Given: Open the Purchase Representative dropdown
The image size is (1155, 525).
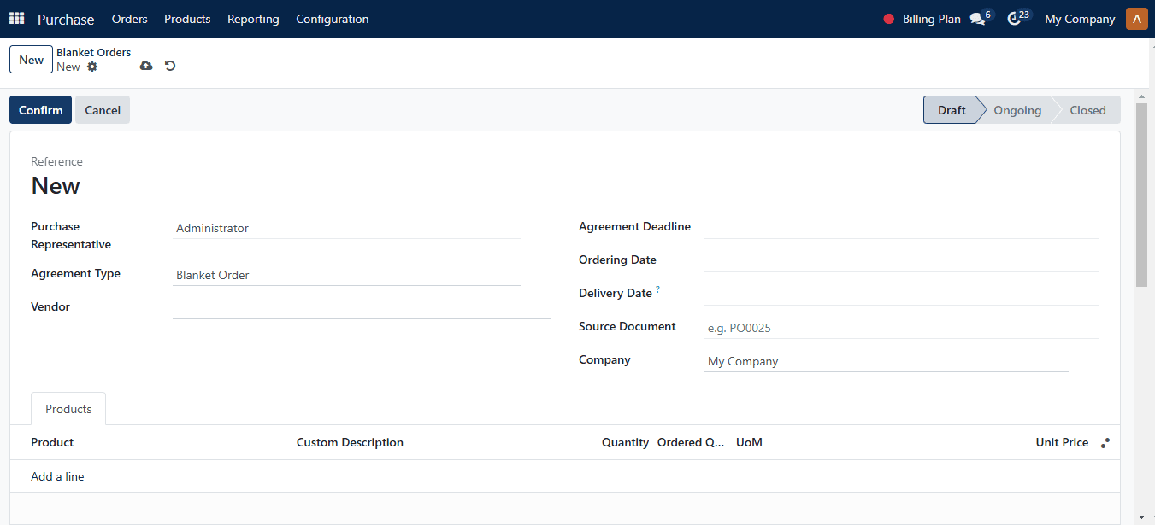Looking at the screenshot, I should (346, 228).
